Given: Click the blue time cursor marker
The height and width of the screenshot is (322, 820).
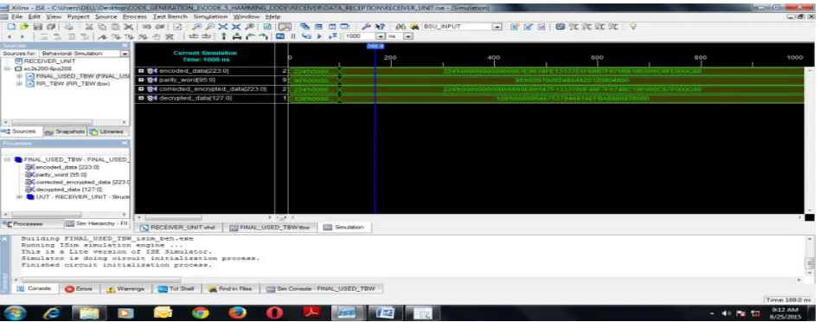Looking at the screenshot, I should [x=375, y=47].
